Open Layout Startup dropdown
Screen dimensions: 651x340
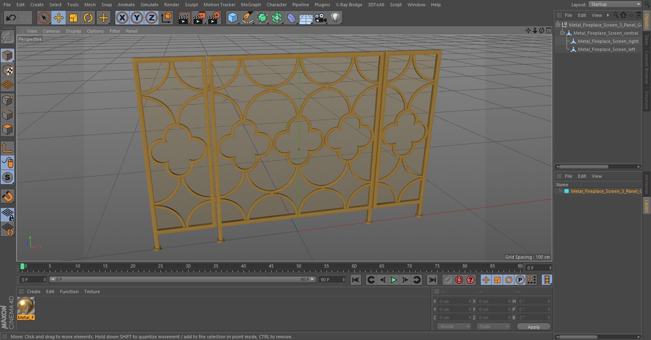pyautogui.click(x=615, y=4)
